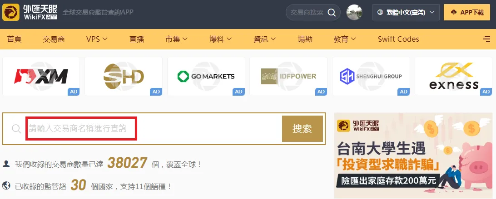Click the globe icon beside regulator count
Screen dimensions: 496x199
(x=6, y=185)
